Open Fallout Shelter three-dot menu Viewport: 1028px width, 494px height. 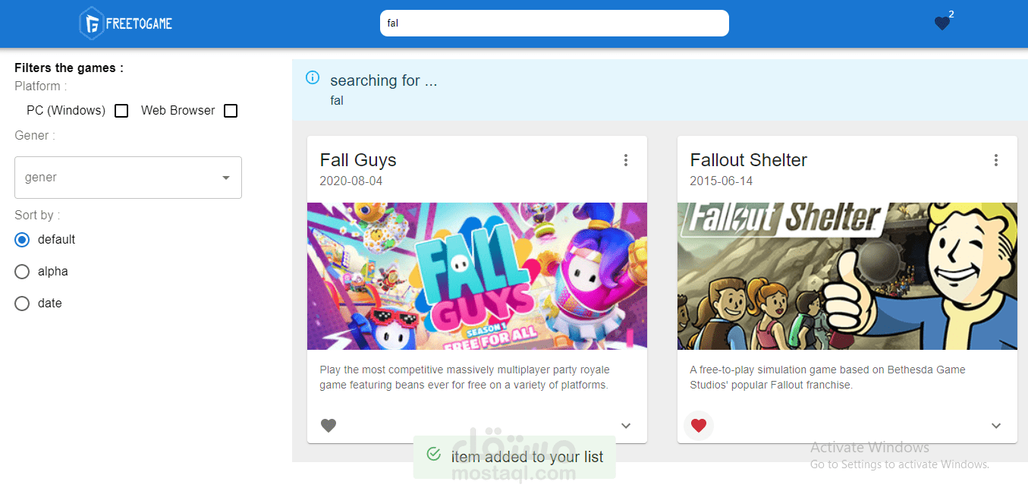(996, 160)
